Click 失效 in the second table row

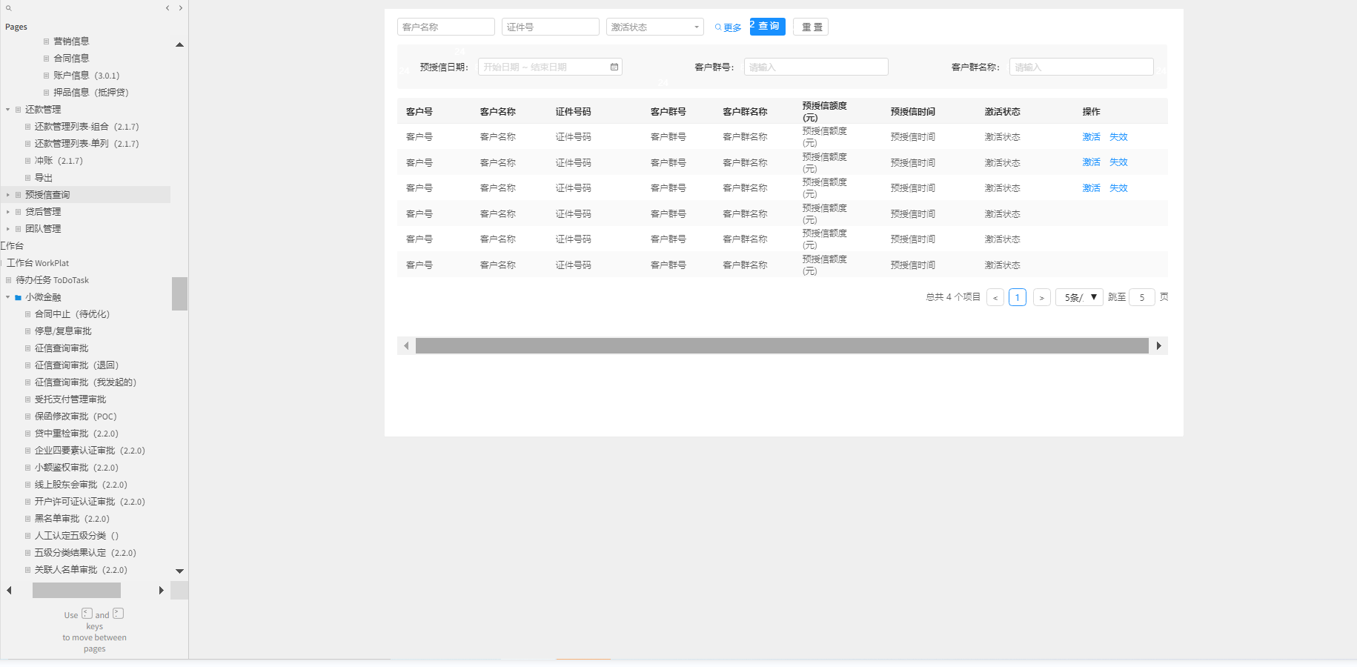(x=1118, y=162)
